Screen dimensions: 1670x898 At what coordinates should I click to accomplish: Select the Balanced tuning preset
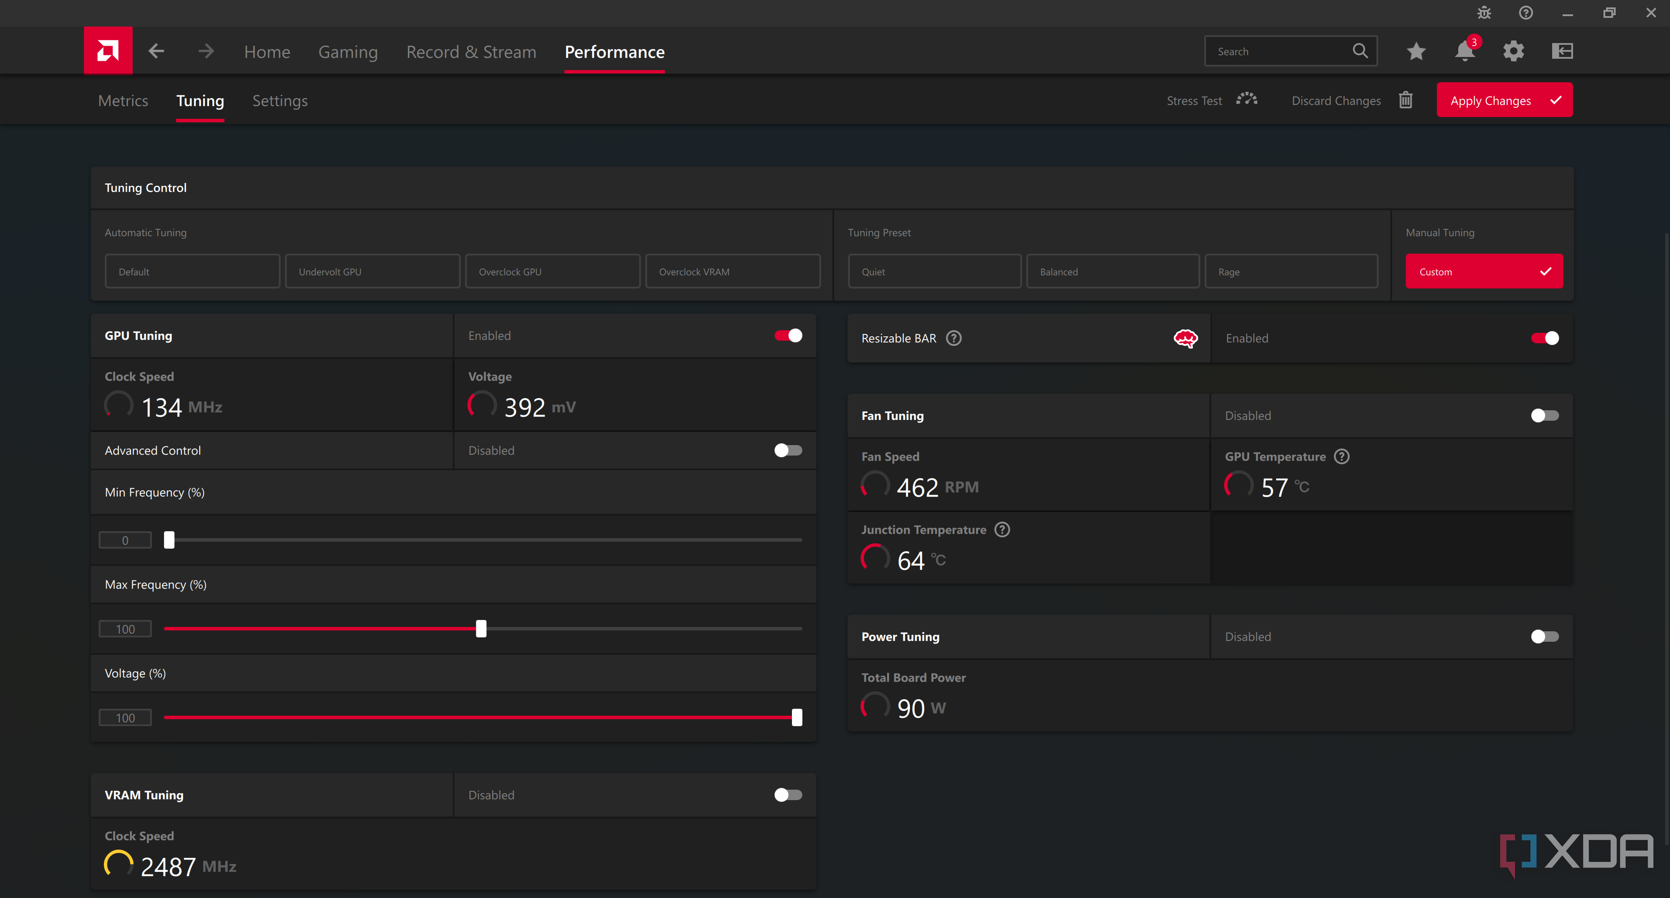coord(1112,271)
